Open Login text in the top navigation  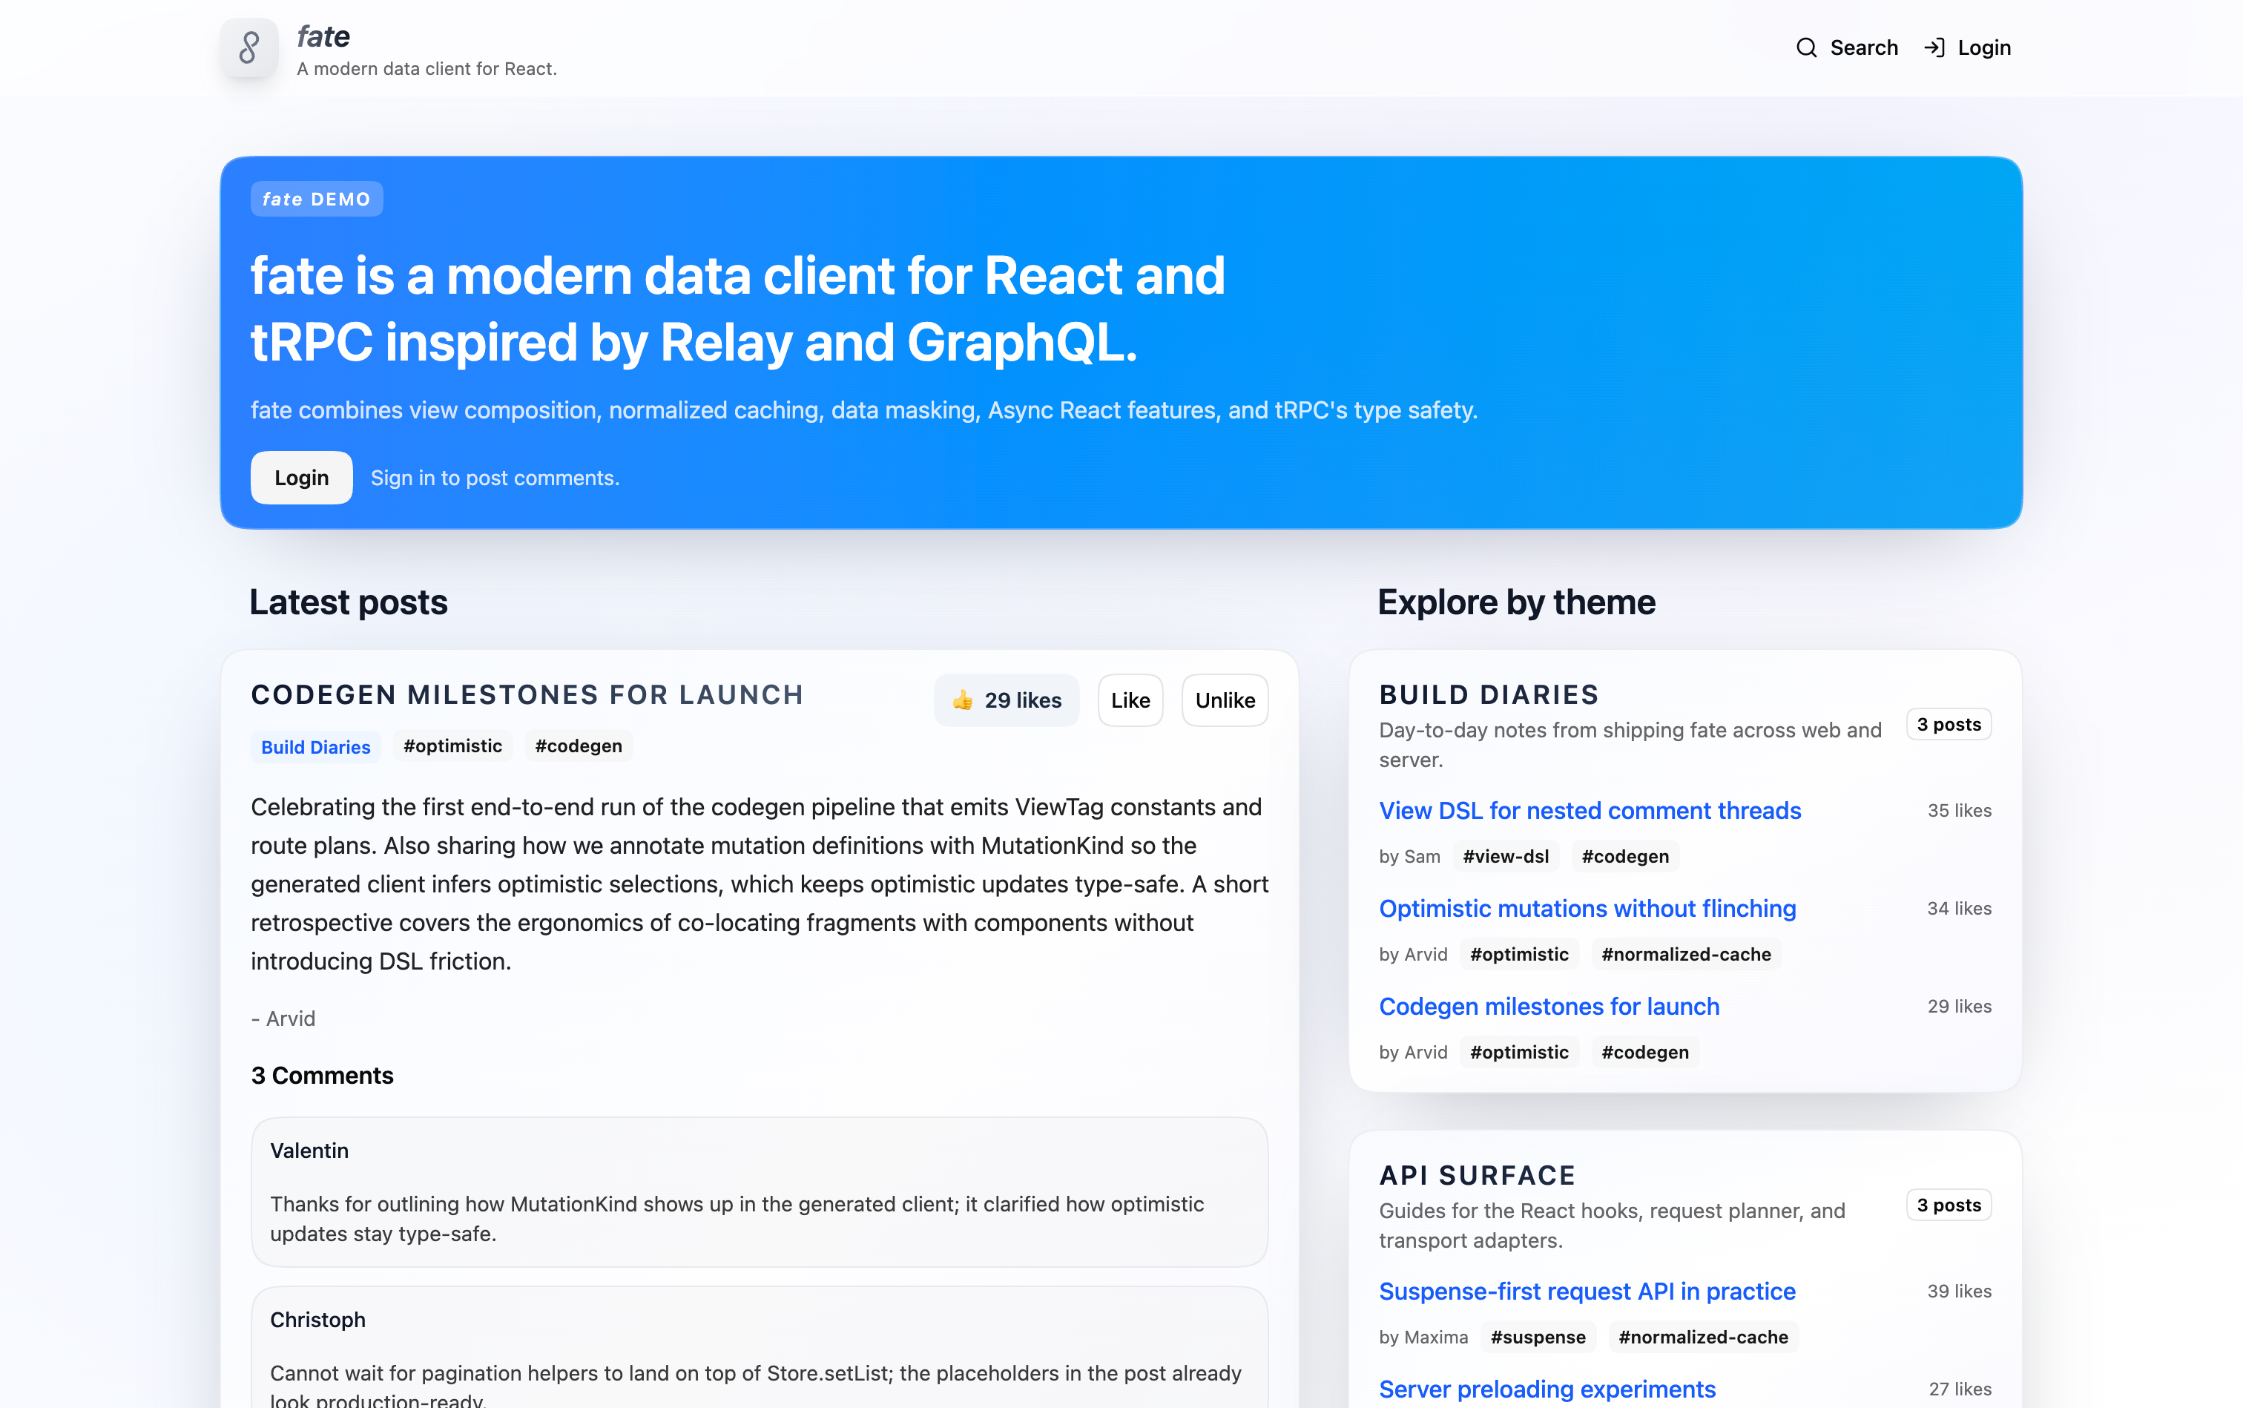pos(1983,47)
